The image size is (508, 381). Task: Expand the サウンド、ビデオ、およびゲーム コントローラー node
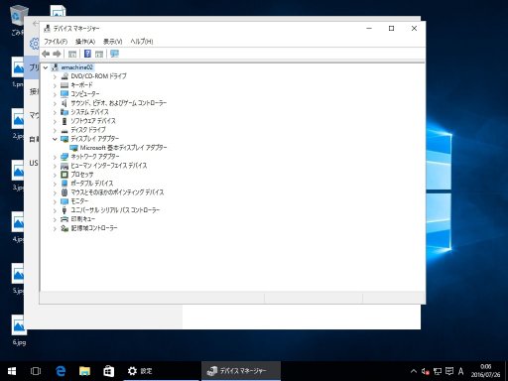coord(55,103)
